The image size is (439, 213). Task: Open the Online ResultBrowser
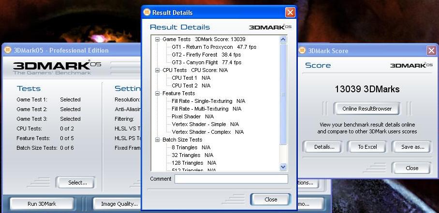pos(367,109)
